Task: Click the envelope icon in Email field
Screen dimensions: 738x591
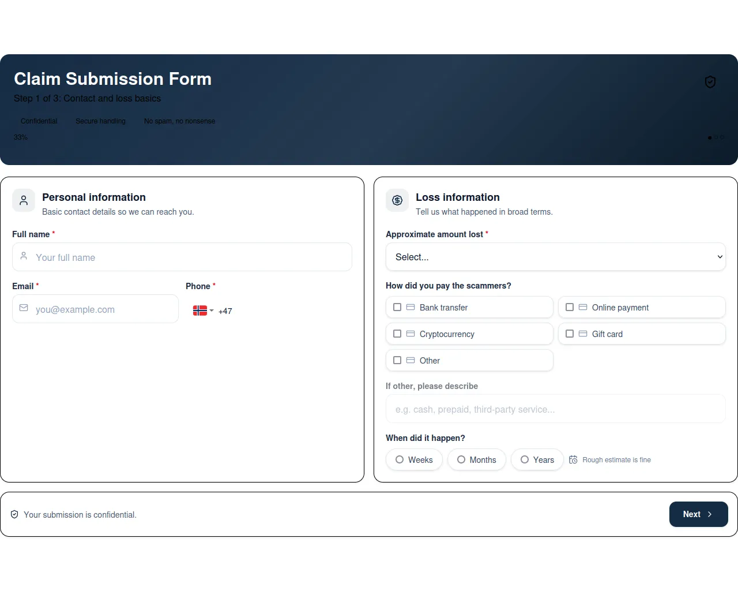Action: pyautogui.click(x=24, y=308)
